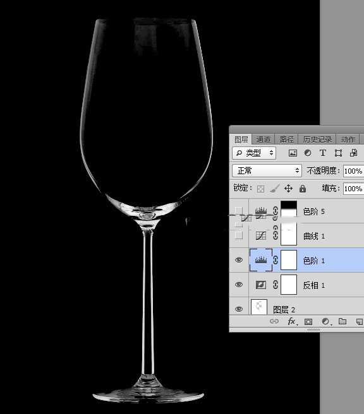Screen dimensions: 364x414
Task: Hide the 反相 1 layer
Action: coord(239,285)
